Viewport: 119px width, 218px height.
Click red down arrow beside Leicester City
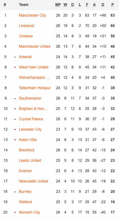[x=15, y=129]
